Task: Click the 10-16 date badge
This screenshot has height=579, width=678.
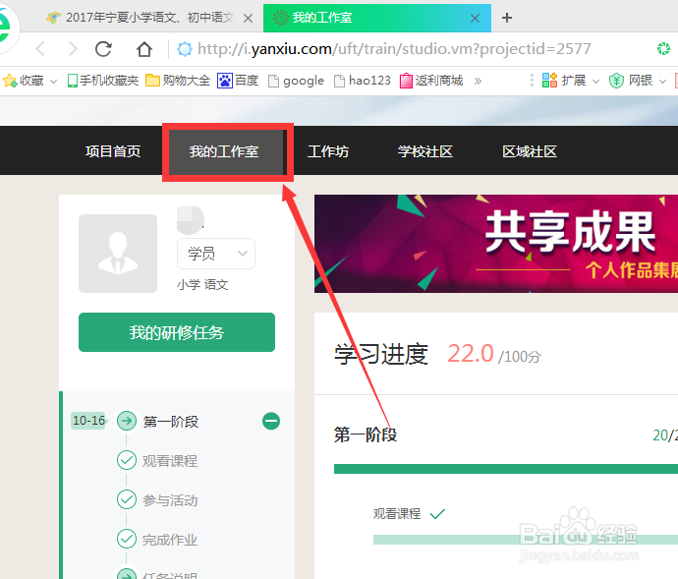Action: point(88,421)
